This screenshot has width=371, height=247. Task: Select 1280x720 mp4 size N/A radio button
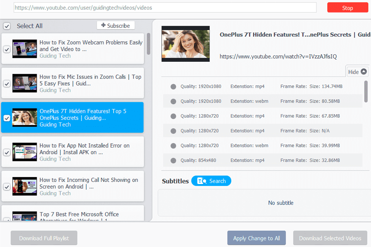[x=173, y=131]
